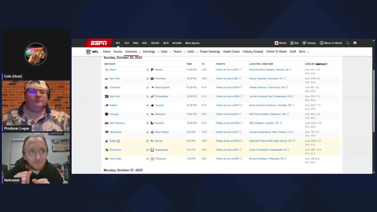Image resolution: width=377 pixels, height=212 pixels.
Task: Expand the Standings dropdown arrow
Action: click(158, 52)
